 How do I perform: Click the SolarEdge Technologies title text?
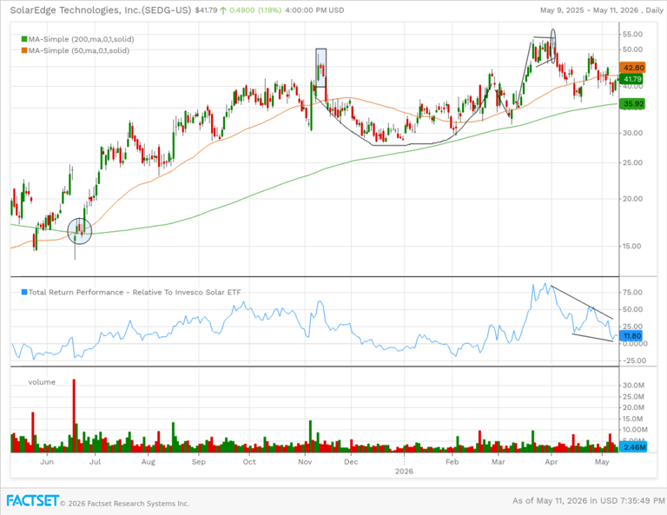tap(101, 10)
